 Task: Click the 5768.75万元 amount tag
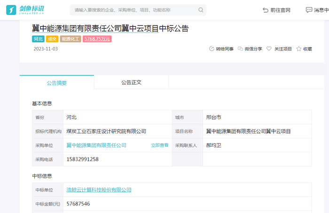[x=97, y=39]
